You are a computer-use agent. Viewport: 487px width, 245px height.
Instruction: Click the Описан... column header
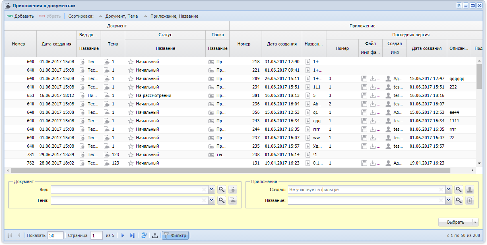tap(459, 48)
